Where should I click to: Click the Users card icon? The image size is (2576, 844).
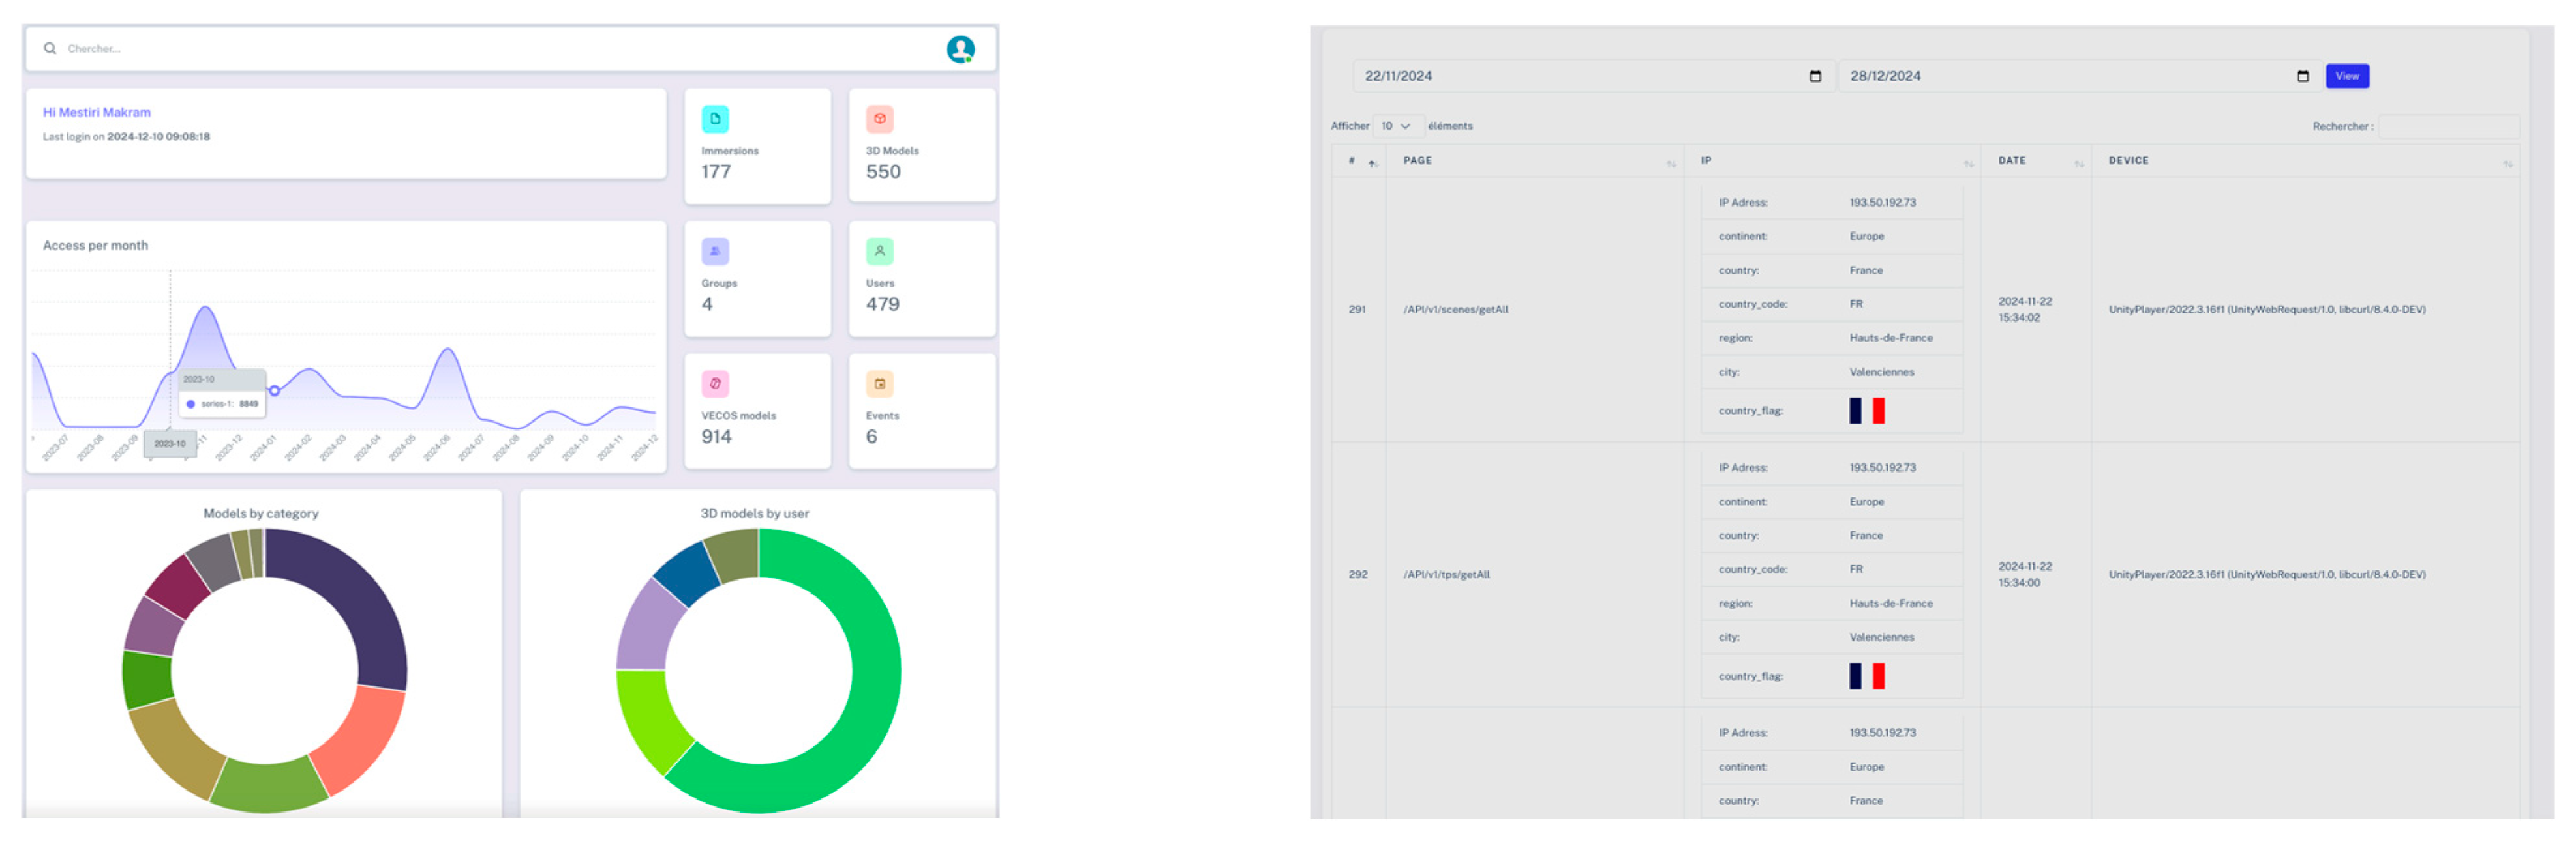[879, 252]
